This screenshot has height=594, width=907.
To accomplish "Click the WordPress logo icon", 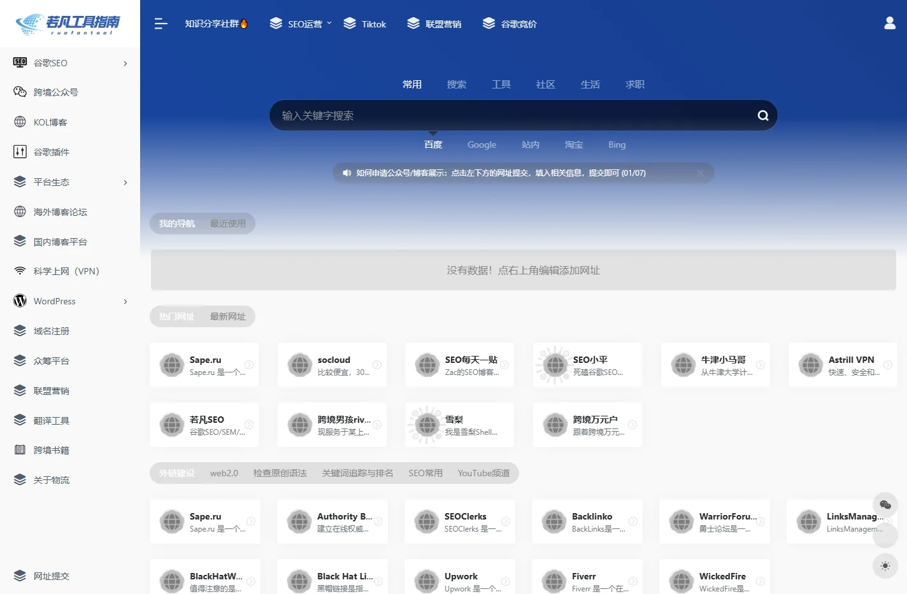I will [20, 301].
